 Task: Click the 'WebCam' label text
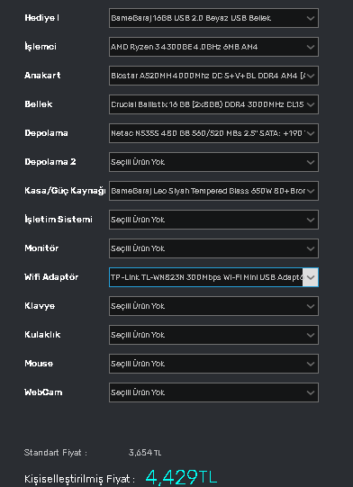(x=43, y=392)
